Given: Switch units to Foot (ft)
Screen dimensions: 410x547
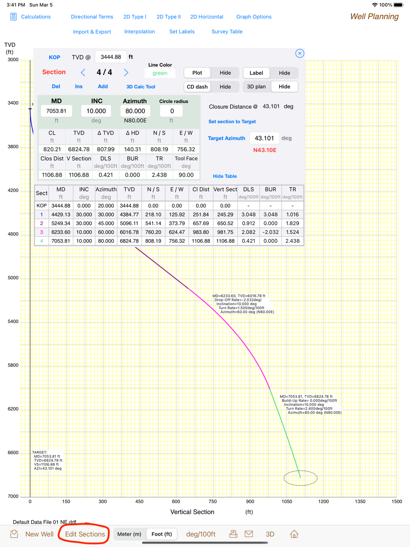Looking at the screenshot, I should [x=162, y=534].
